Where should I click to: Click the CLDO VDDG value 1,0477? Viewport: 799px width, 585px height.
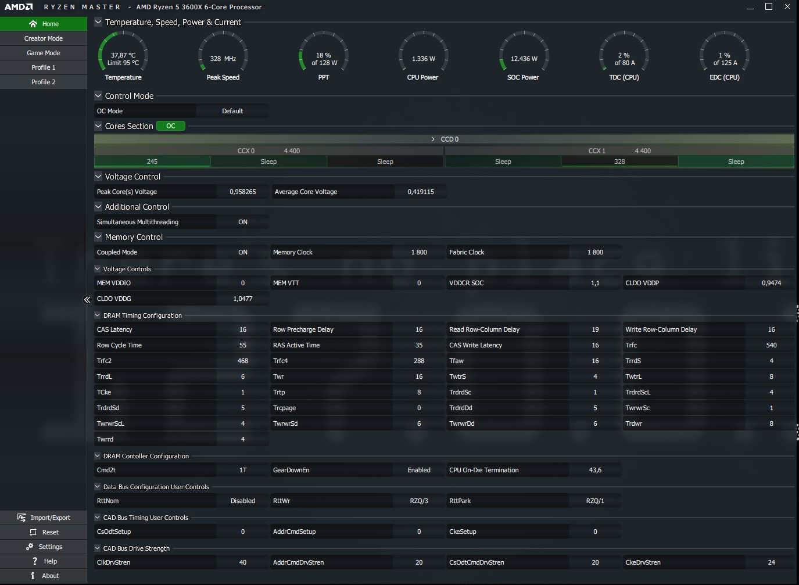[x=243, y=299]
